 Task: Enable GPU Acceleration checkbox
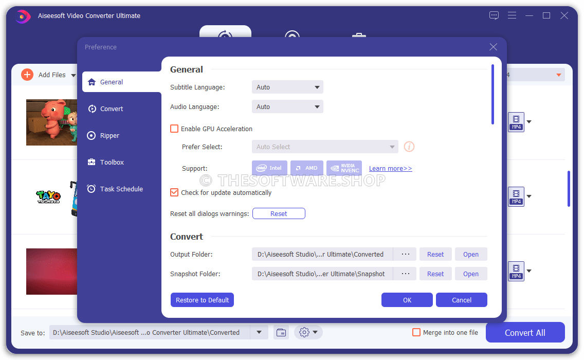[x=174, y=129]
